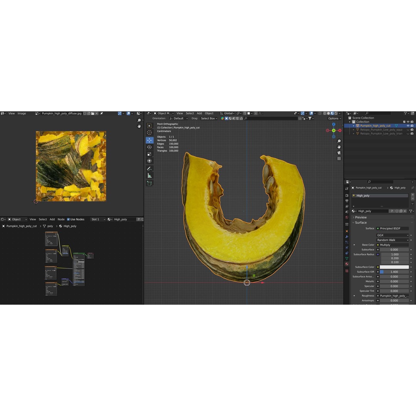Open the Render properties tab
The width and height of the screenshot is (416, 416).
pyautogui.click(x=347, y=196)
